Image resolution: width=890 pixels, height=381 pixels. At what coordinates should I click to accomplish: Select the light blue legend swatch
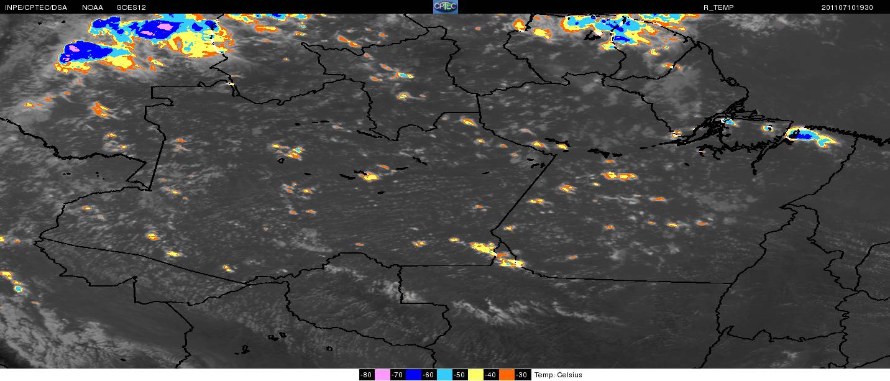[x=444, y=375]
